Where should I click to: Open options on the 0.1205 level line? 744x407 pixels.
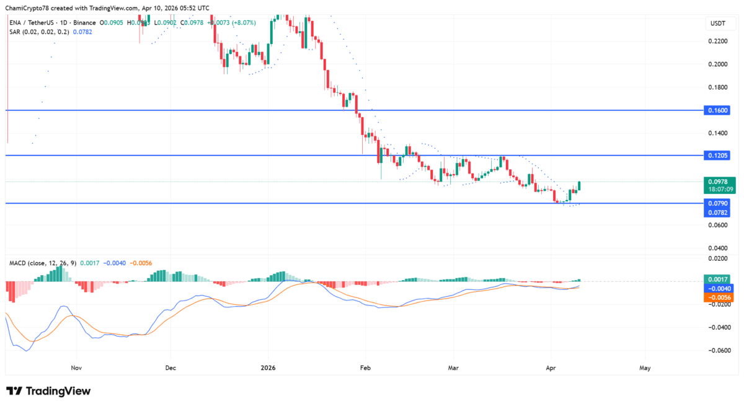click(718, 155)
